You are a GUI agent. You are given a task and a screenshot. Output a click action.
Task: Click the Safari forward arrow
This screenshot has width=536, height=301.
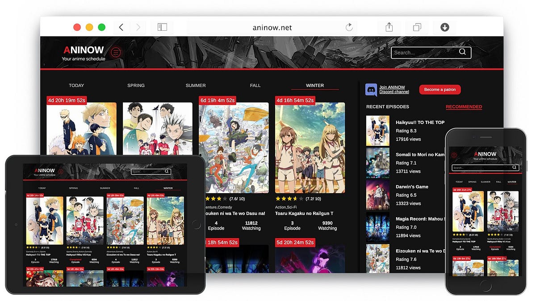[x=138, y=27]
